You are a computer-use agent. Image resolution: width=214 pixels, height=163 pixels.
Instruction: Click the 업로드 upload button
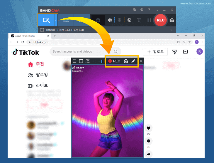pyautogui.click(x=155, y=52)
